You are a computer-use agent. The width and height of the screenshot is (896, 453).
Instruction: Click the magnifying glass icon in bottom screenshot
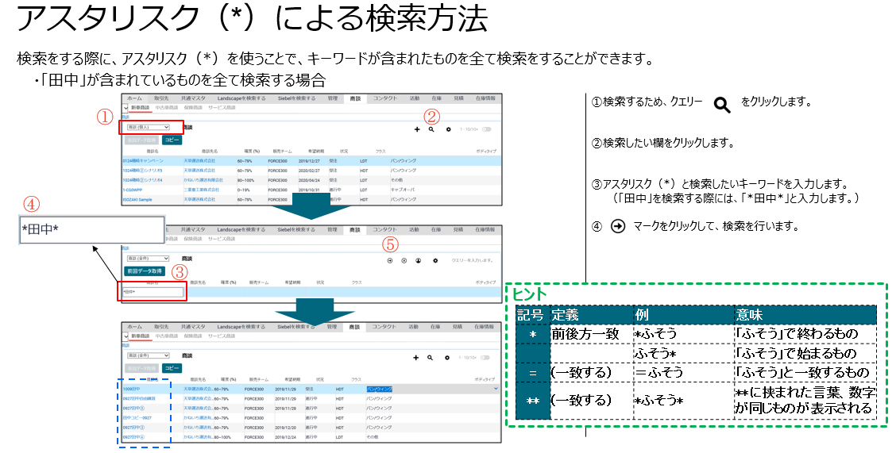(431, 358)
